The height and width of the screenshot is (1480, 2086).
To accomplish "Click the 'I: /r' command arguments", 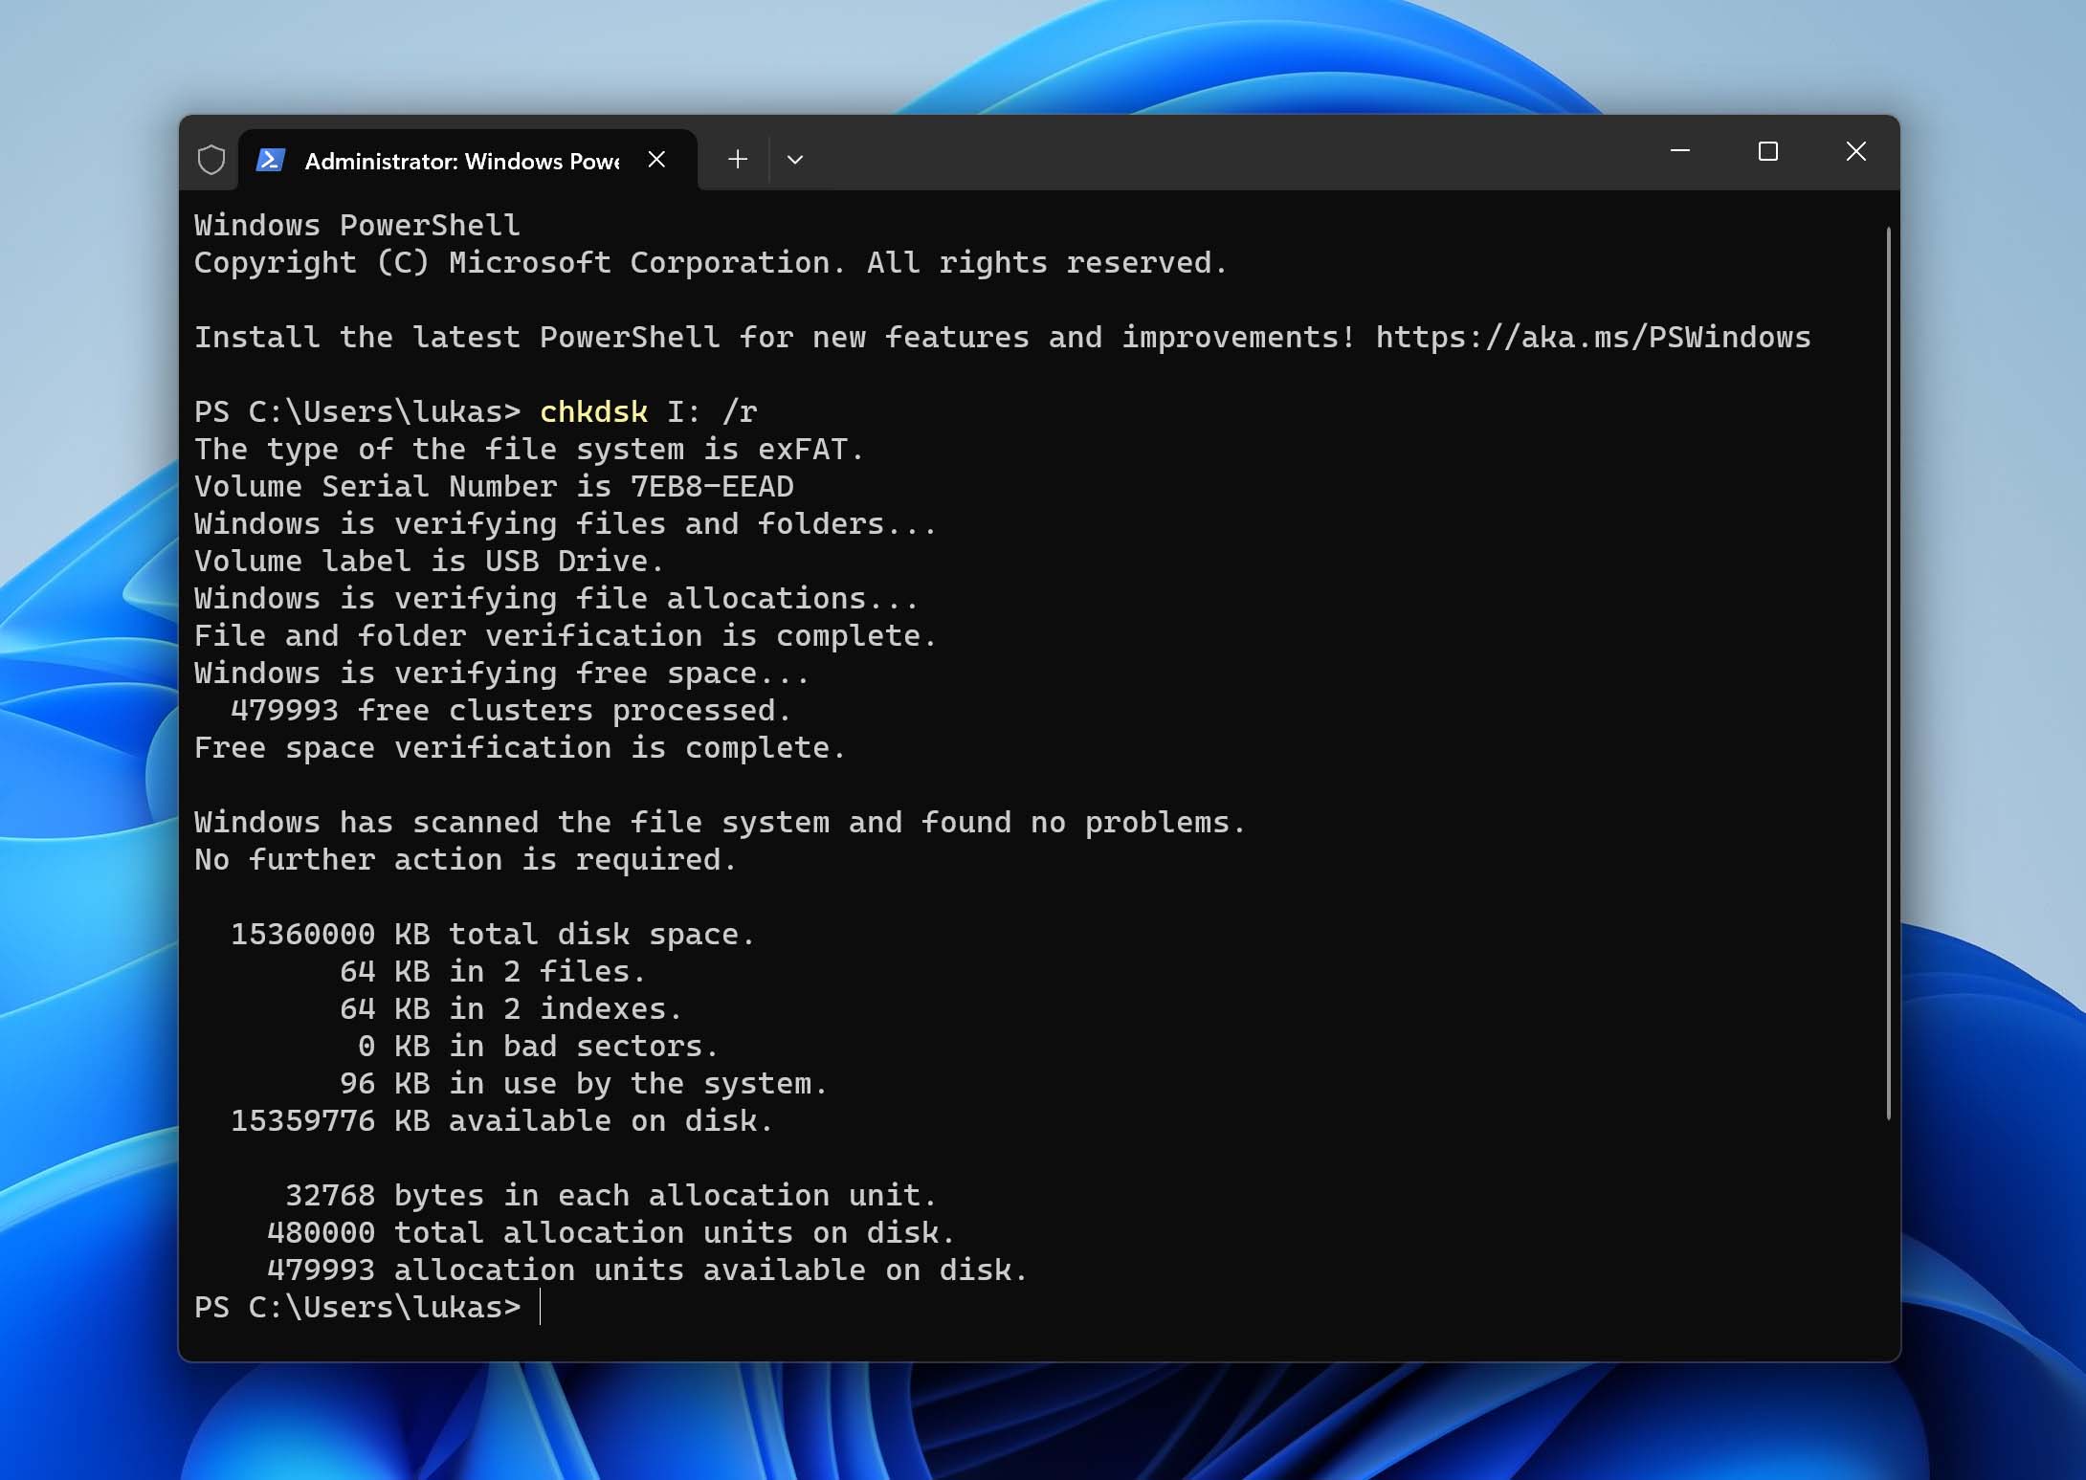I will click(x=712, y=411).
